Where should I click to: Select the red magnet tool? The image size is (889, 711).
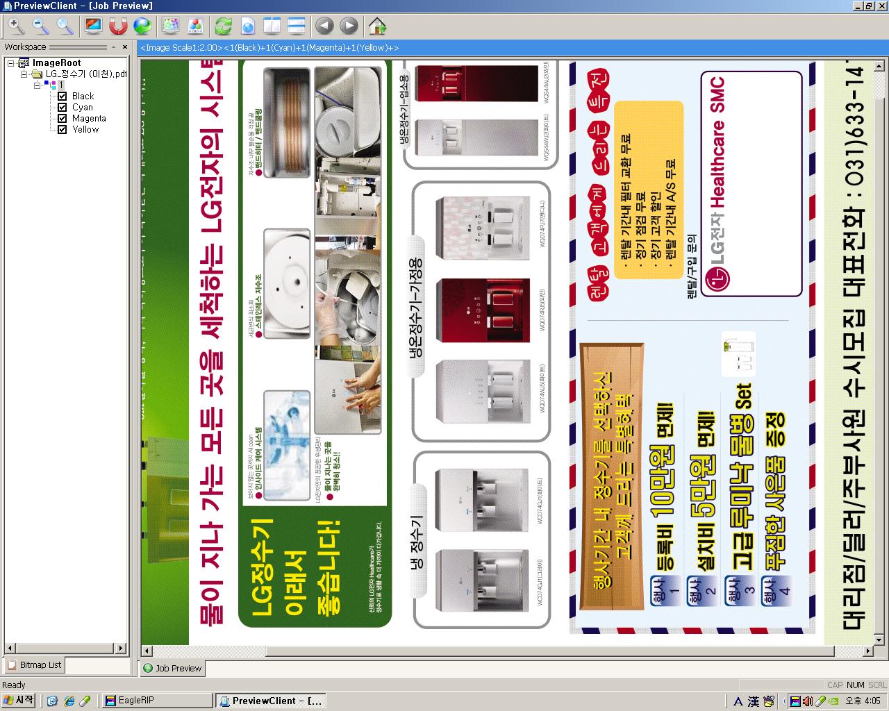point(118,26)
